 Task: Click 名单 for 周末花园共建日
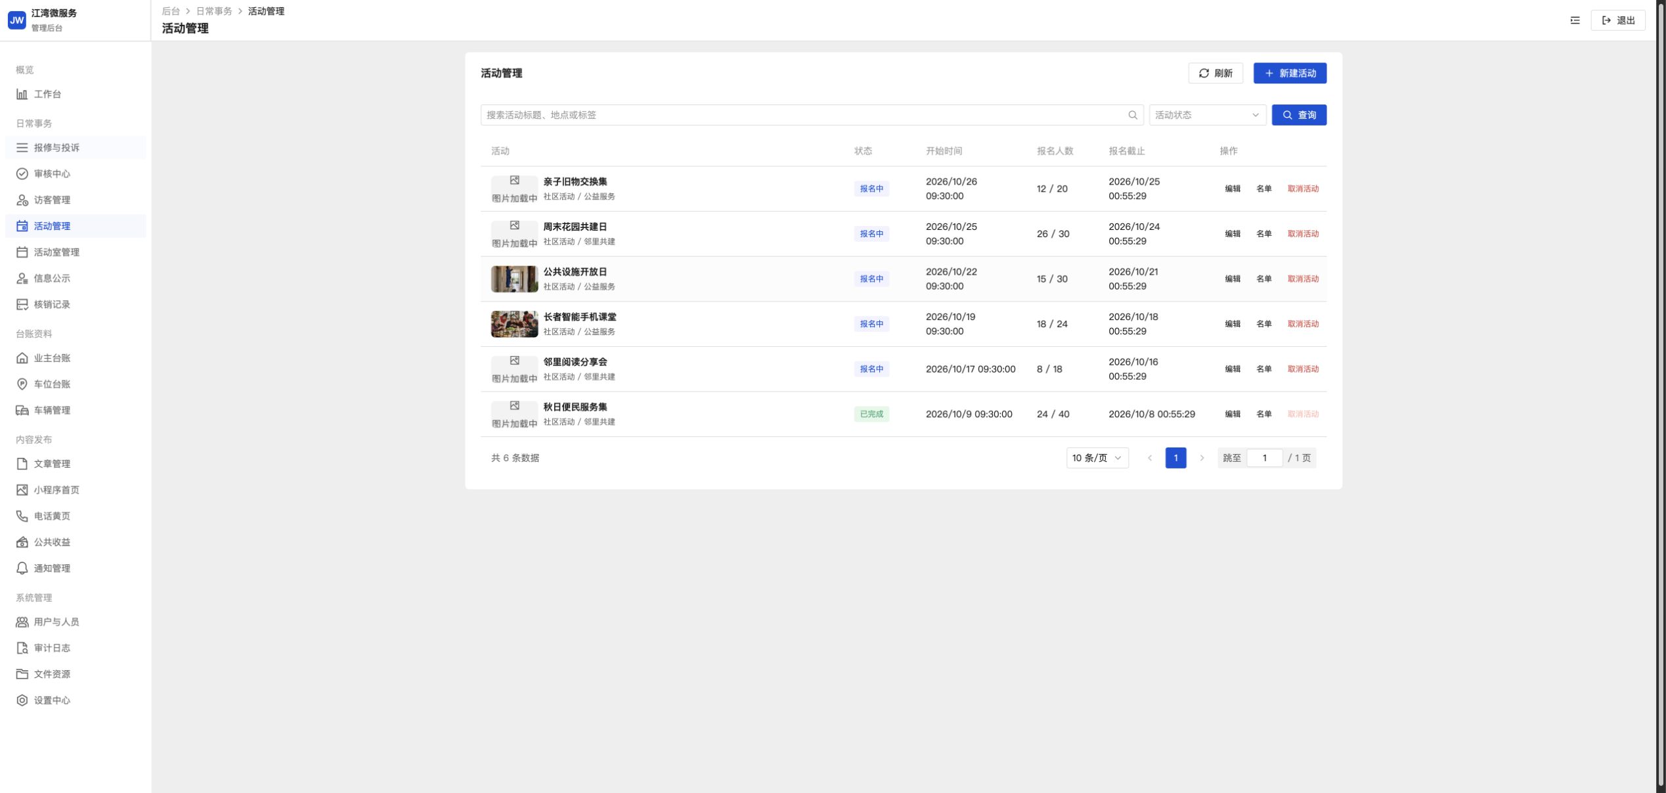(1264, 234)
